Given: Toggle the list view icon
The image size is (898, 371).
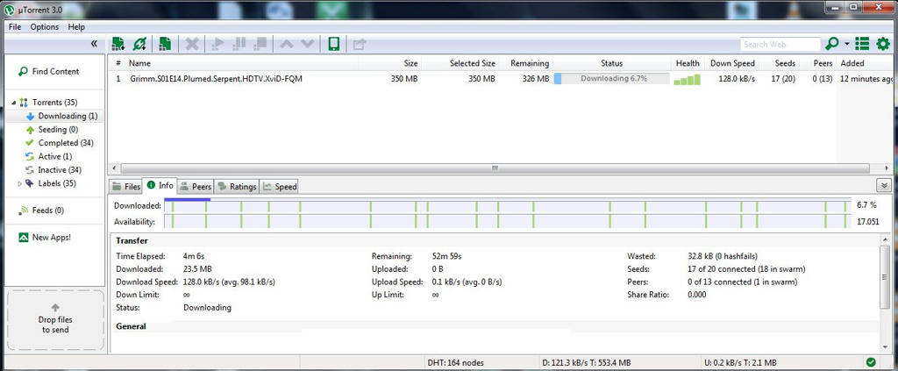Looking at the screenshot, I should point(862,44).
